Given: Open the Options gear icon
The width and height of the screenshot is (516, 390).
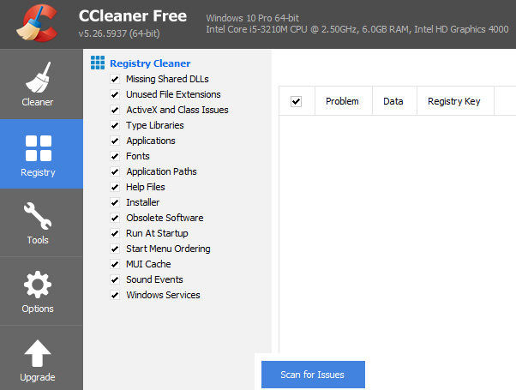Looking at the screenshot, I should tap(38, 285).
